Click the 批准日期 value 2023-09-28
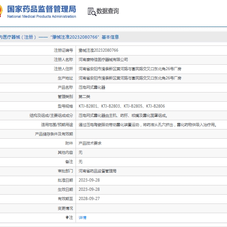The height and width of the screenshot is (227, 227). [x=89, y=180]
